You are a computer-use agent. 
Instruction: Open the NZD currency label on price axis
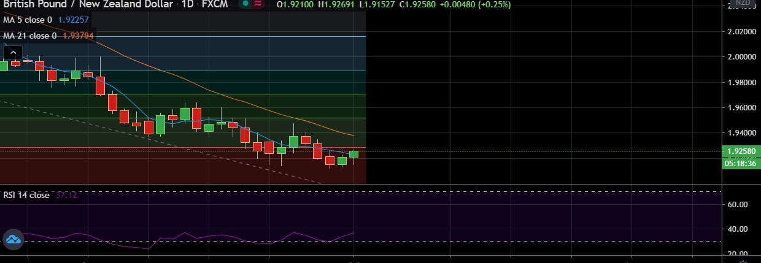pos(743,3)
